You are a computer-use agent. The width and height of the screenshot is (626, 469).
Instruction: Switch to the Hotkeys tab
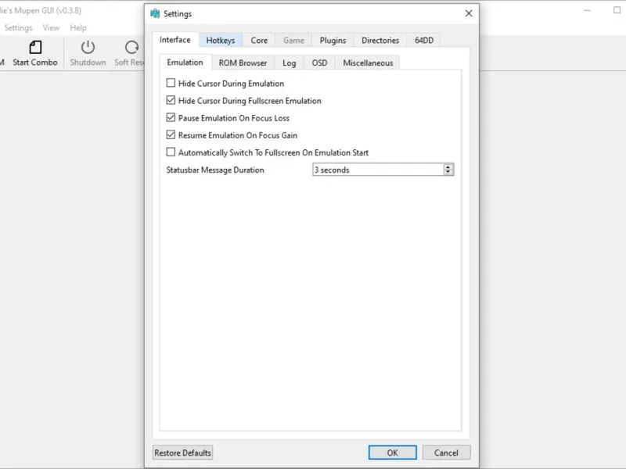tap(221, 41)
